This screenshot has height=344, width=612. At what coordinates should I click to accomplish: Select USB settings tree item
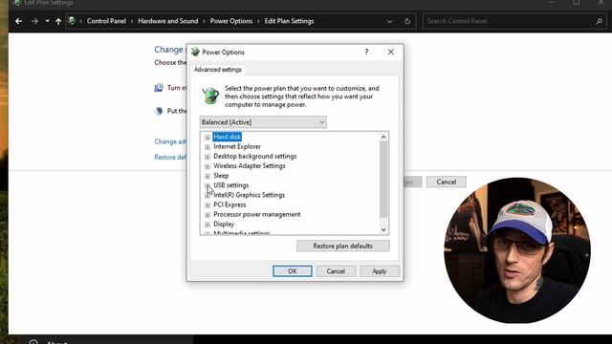coord(230,185)
